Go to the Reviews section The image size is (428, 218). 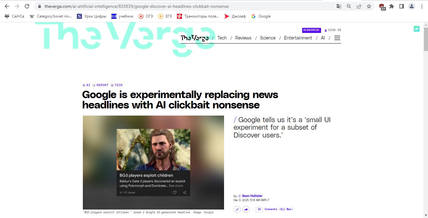(x=243, y=38)
